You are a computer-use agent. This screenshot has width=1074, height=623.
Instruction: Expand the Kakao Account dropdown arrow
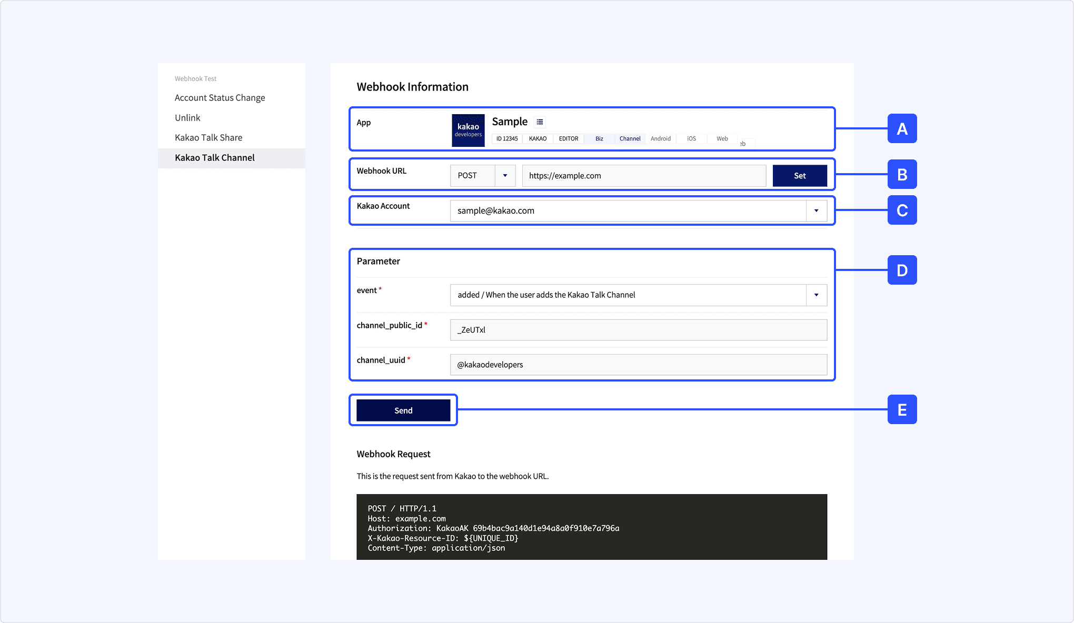click(816, 210)
